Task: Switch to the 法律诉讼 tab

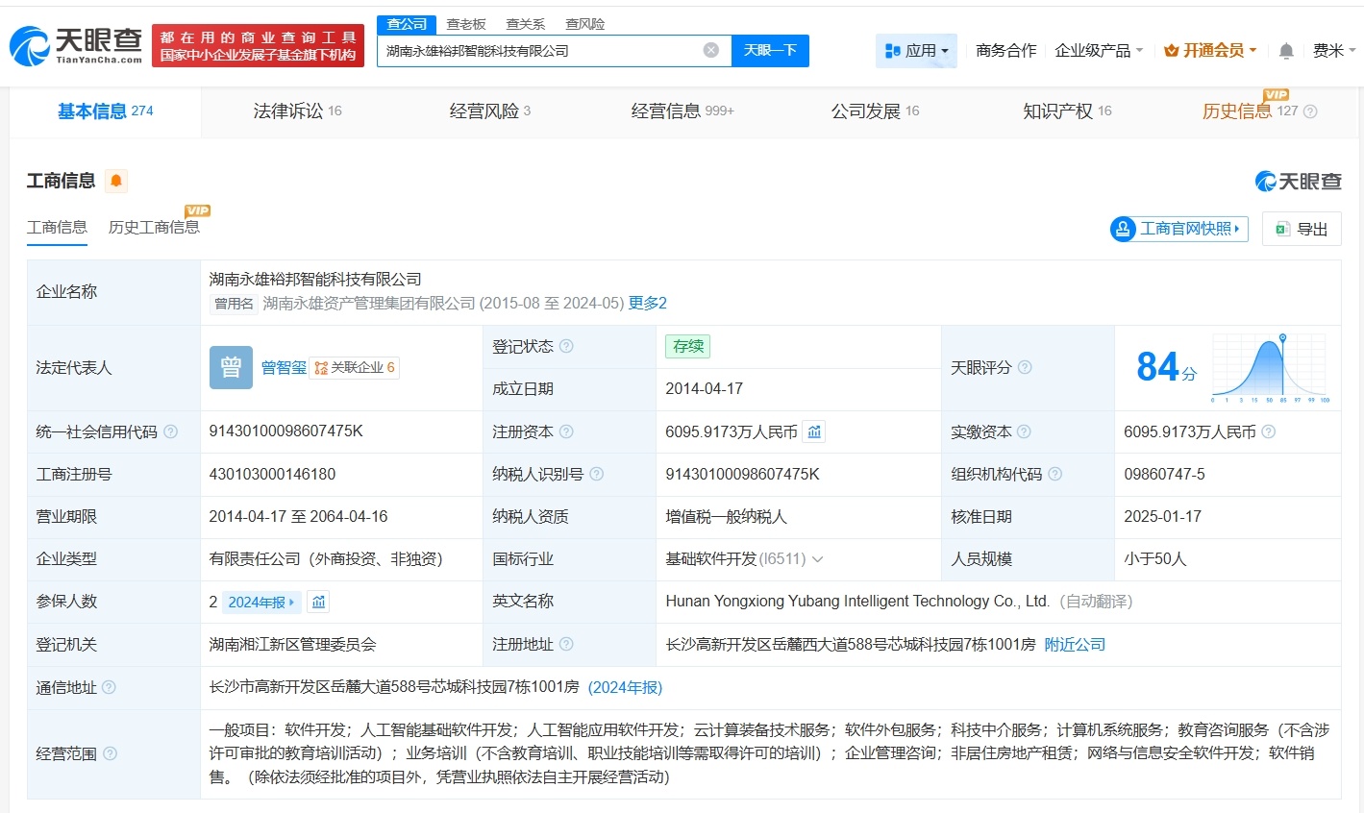Action: click(x=287, y=111)
